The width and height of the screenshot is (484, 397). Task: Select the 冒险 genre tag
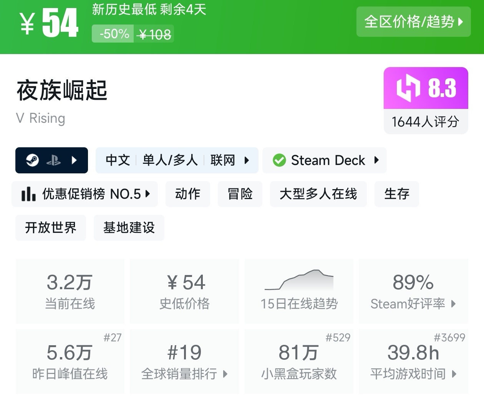[240, 194]
